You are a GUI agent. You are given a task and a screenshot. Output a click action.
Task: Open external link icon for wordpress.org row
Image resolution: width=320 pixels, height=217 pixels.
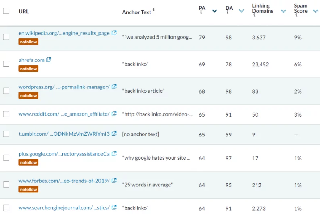tap(114, 87)
